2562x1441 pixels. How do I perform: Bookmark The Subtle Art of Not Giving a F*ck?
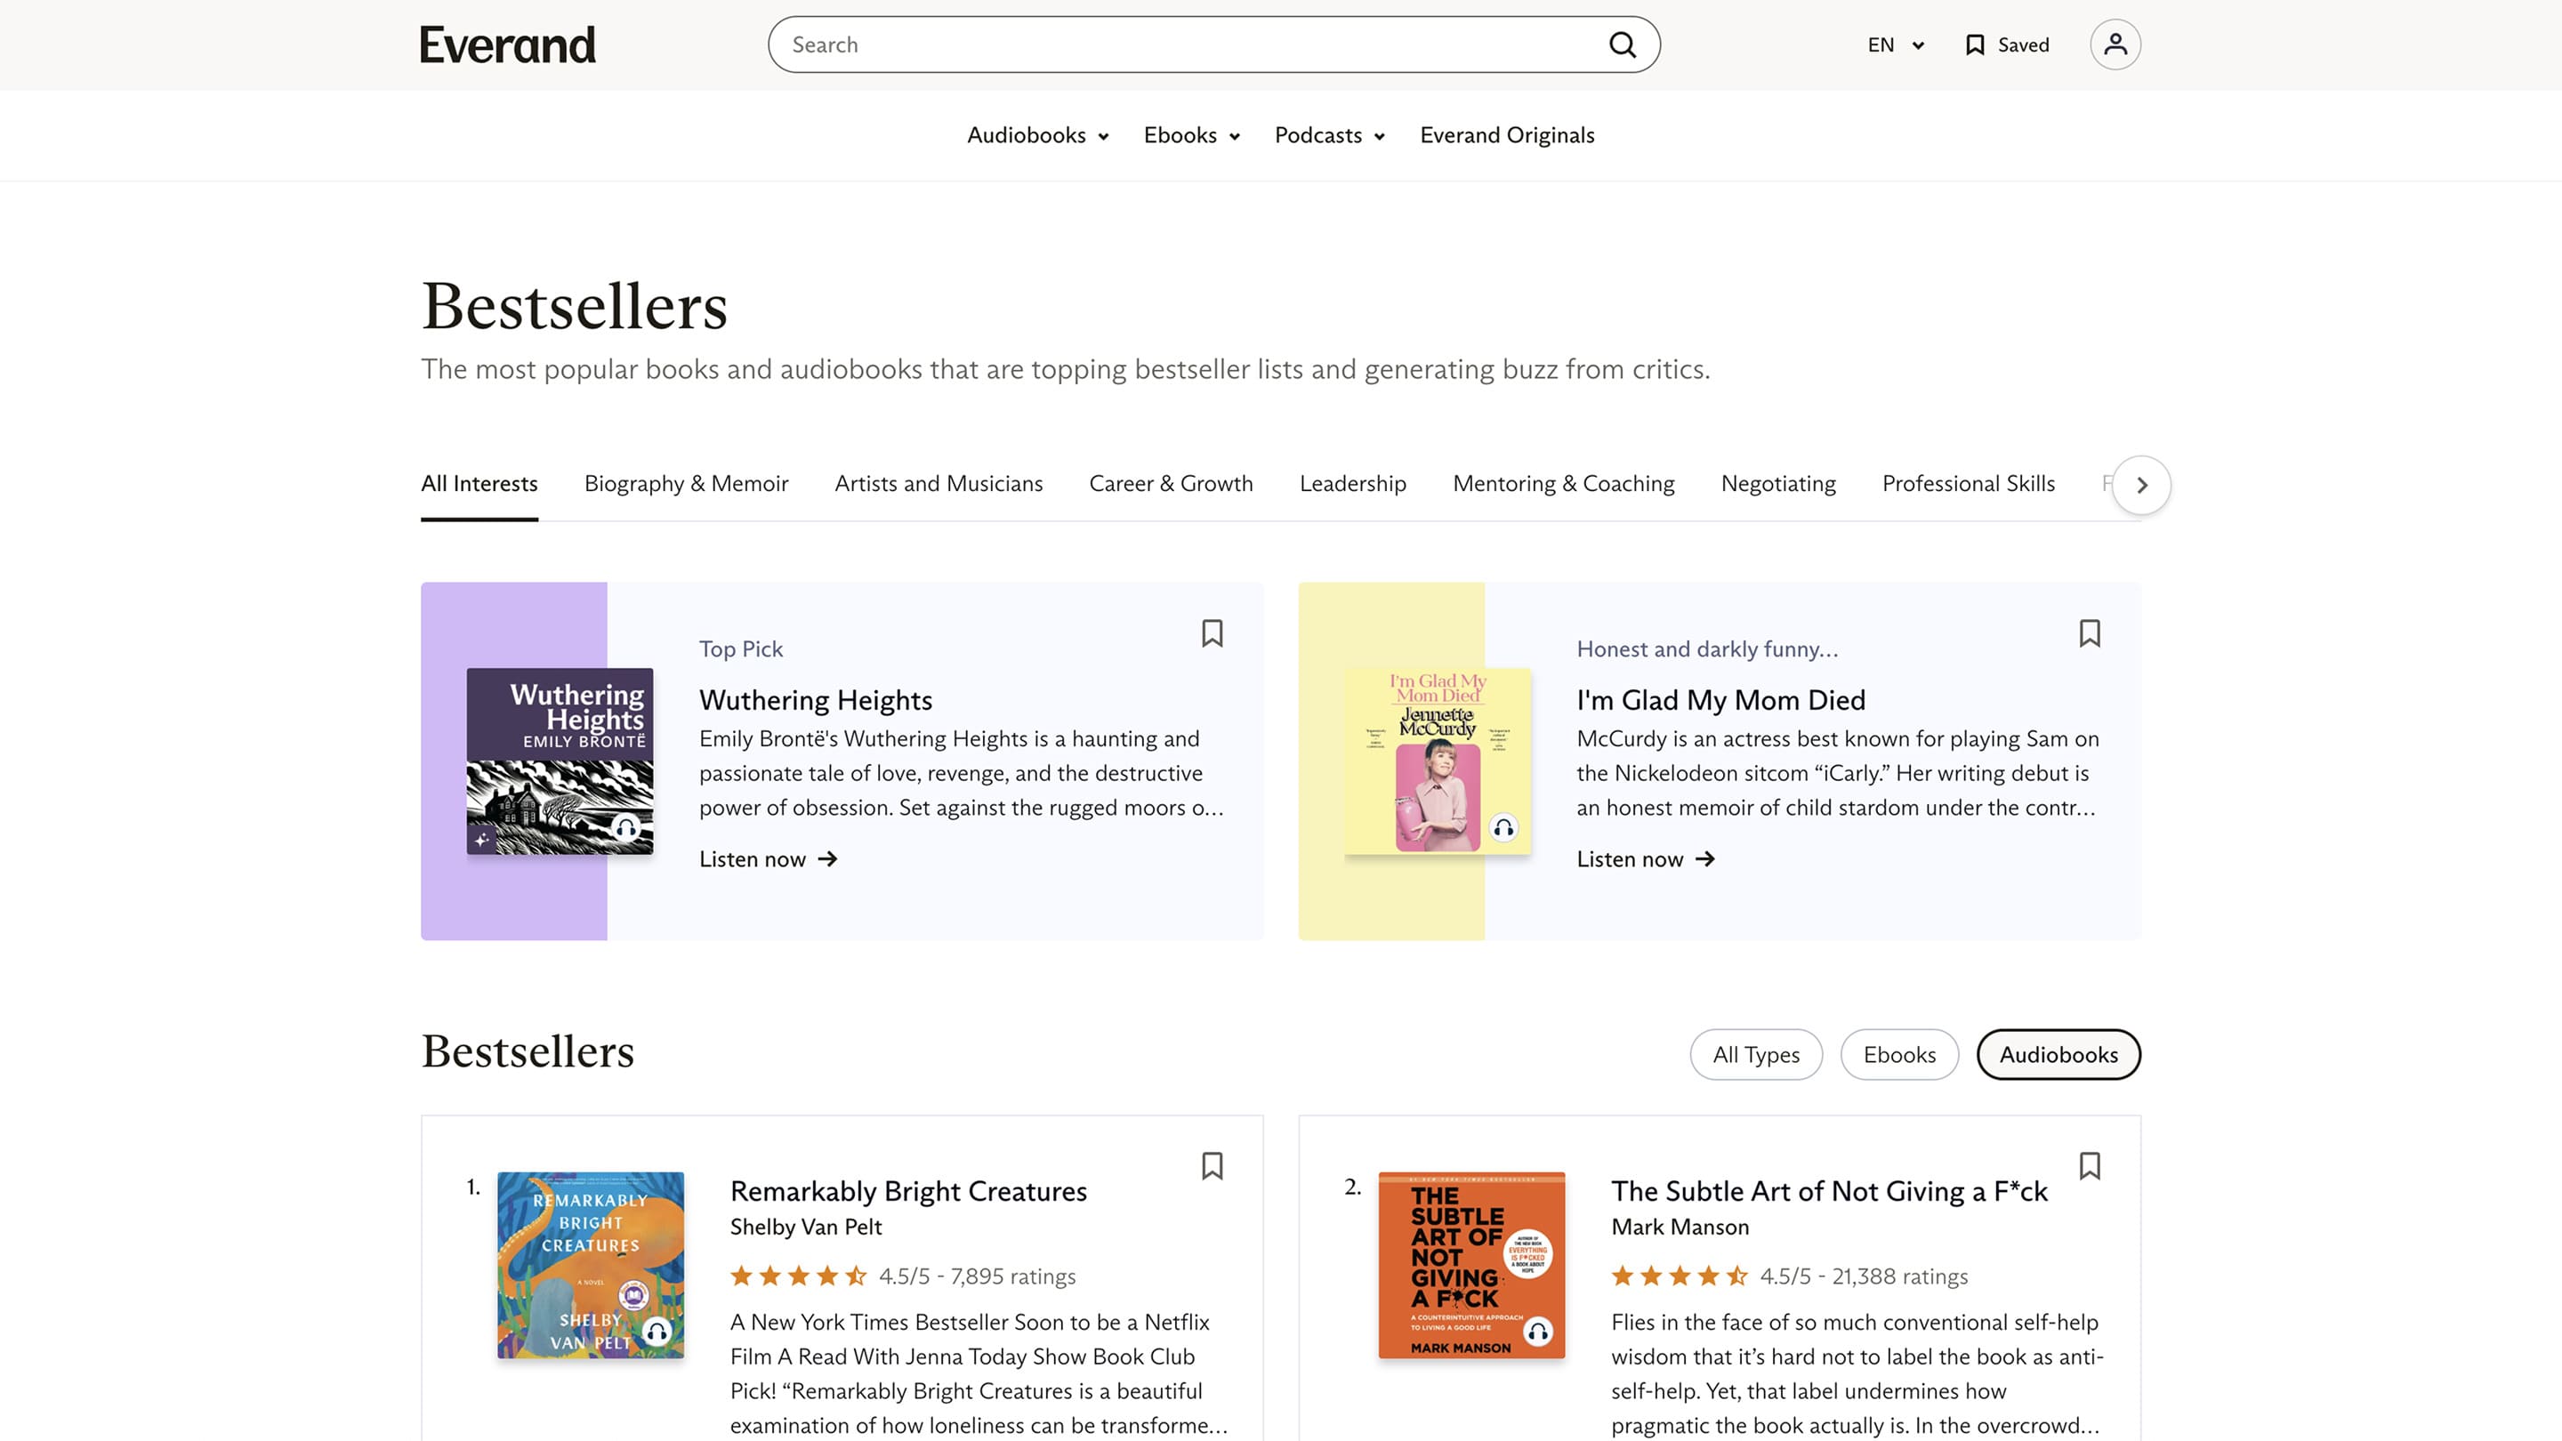click(x=2090, y=1165)
